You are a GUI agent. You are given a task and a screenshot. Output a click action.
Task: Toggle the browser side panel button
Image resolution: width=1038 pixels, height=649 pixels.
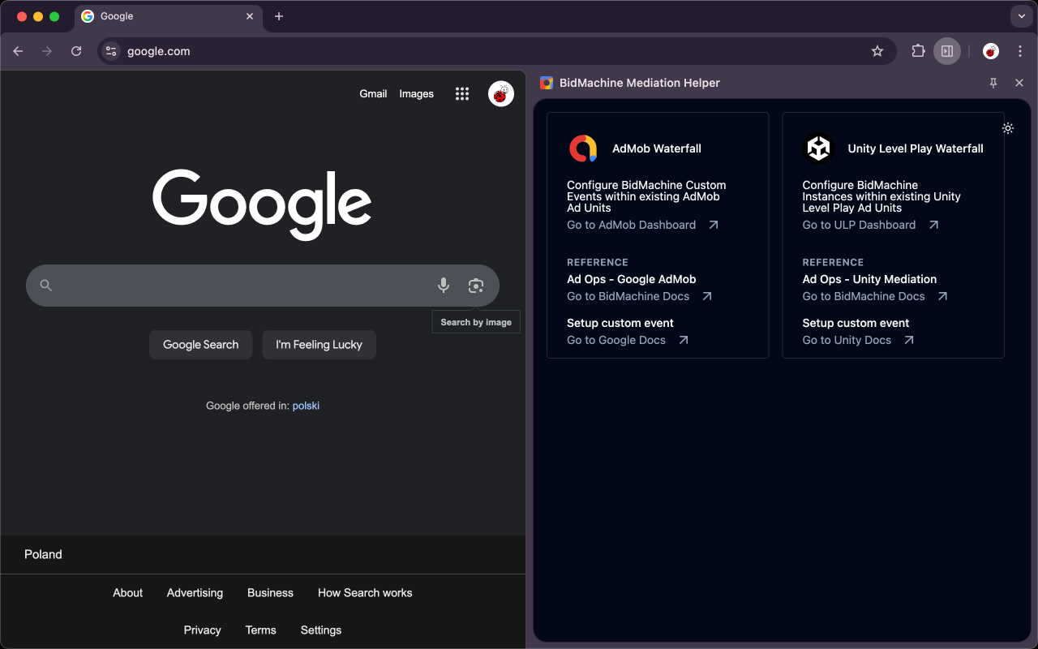tap(946, 51)
